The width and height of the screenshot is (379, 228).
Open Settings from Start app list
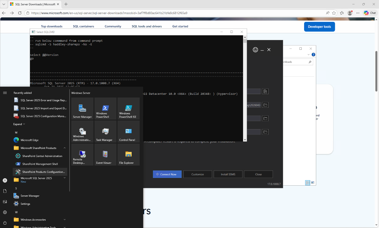click(x=40, y=204)
